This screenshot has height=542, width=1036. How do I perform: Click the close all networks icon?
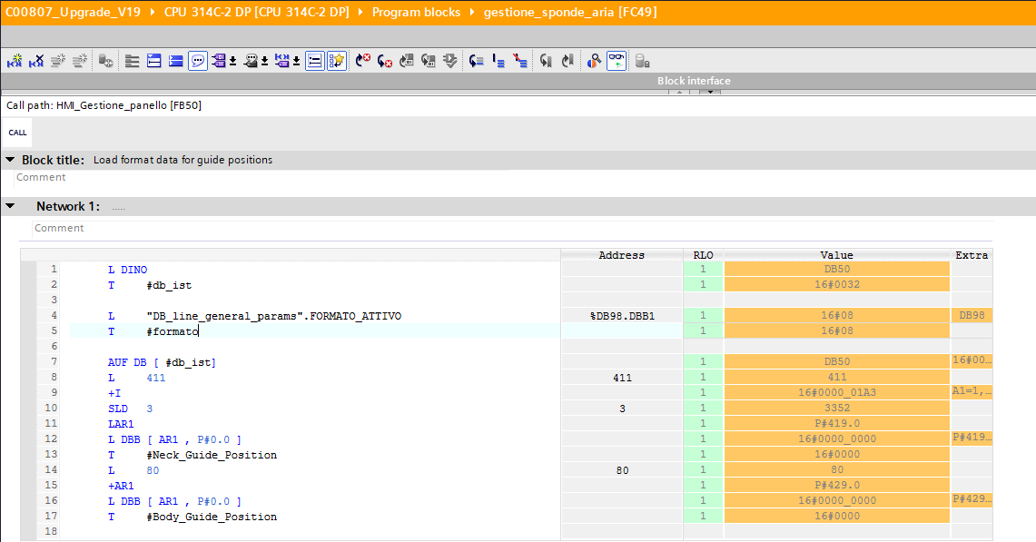(x=154, y=61)
